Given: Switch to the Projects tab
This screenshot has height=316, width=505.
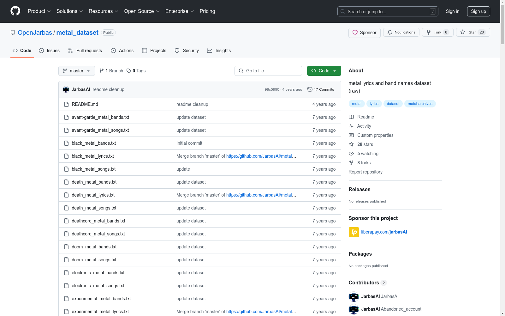Looking at the screenshot, I should coord(154,51).
